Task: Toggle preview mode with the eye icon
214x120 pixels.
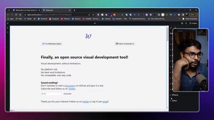Action: pos(95,23)
